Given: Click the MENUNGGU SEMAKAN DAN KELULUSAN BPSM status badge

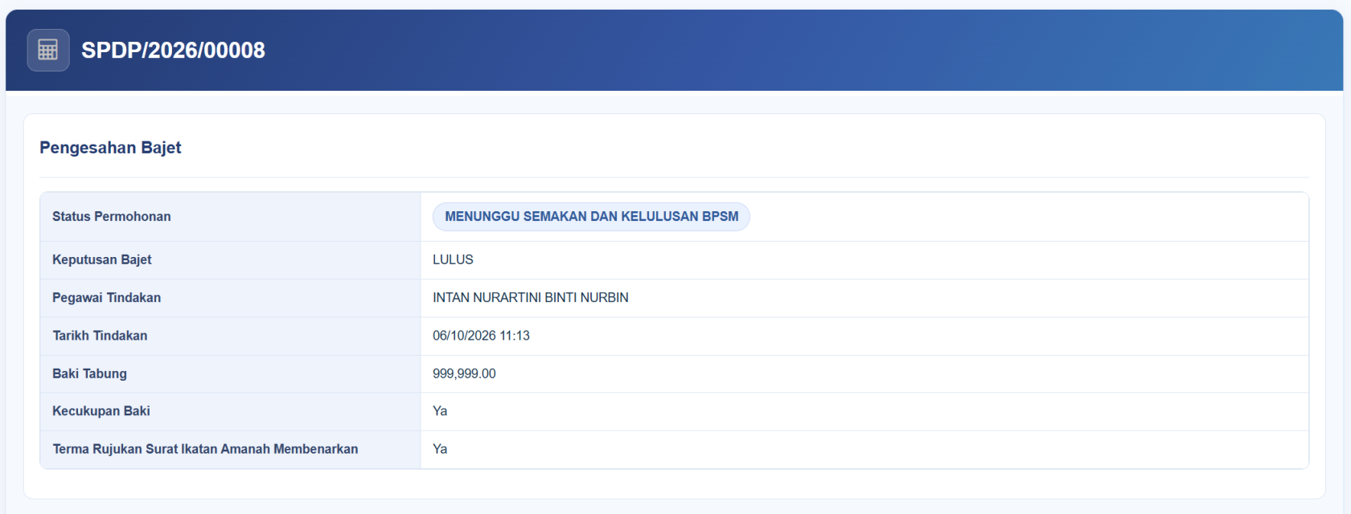Looking at the screenshot, I should 591,217.
